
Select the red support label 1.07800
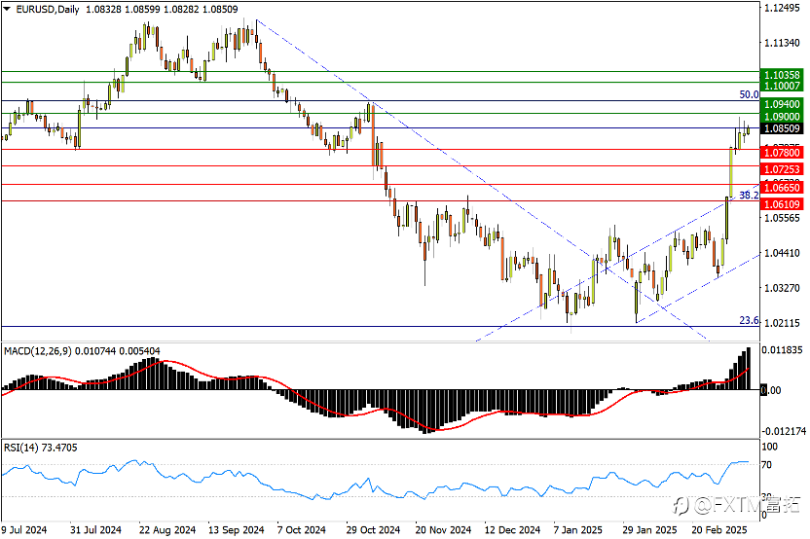click(782, 153)
